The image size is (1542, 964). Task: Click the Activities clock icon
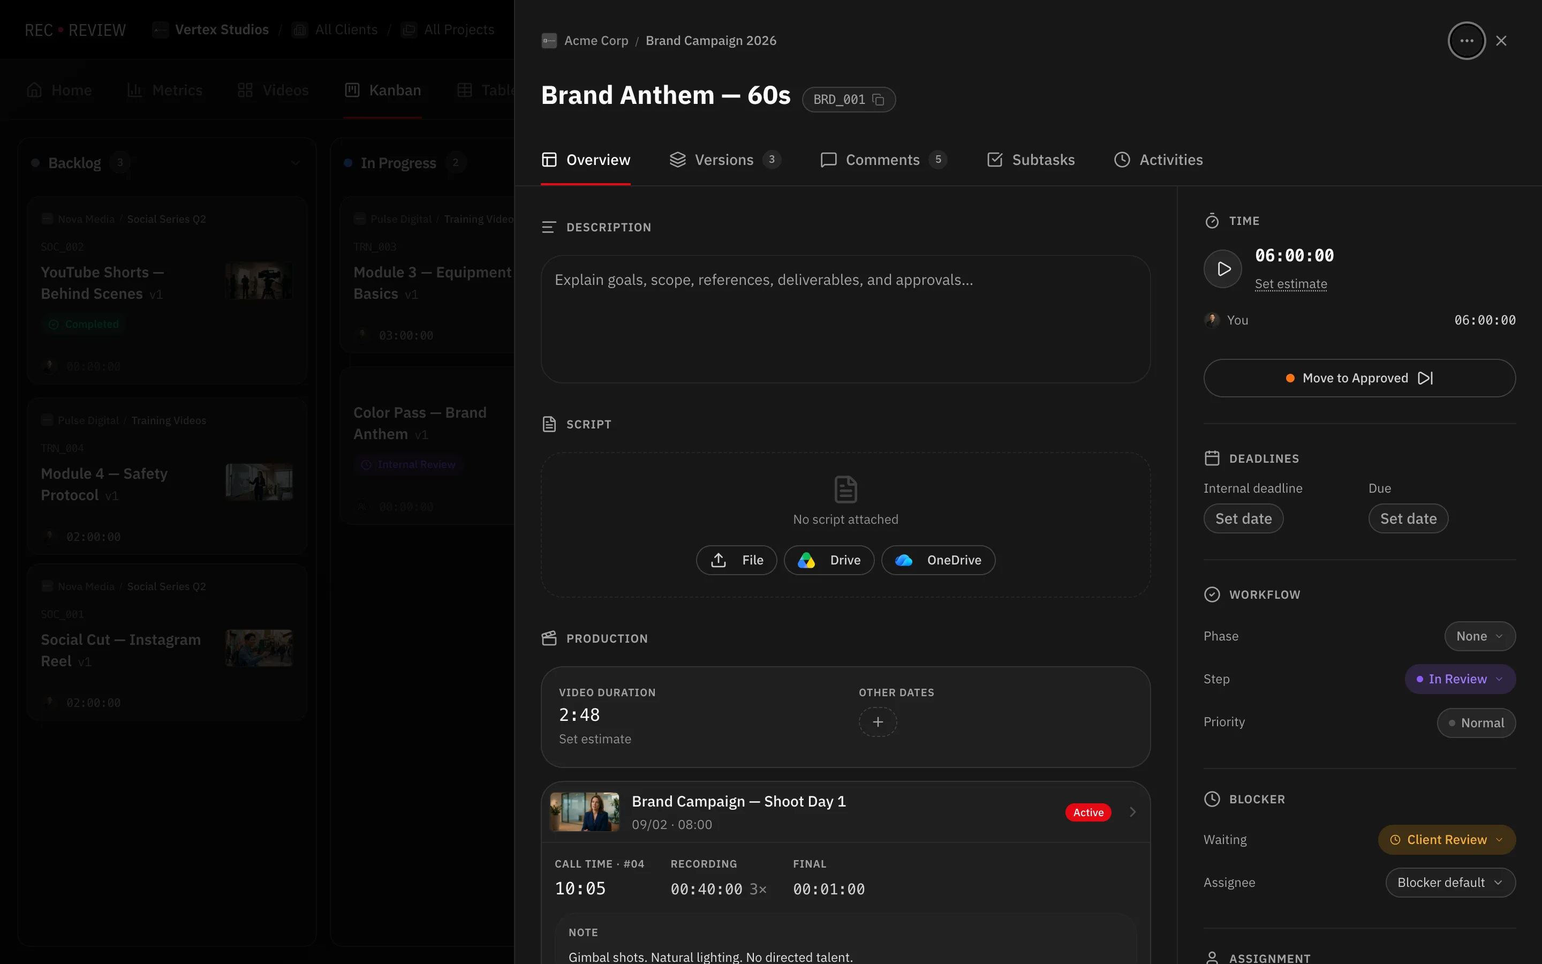coord(1122,160)
